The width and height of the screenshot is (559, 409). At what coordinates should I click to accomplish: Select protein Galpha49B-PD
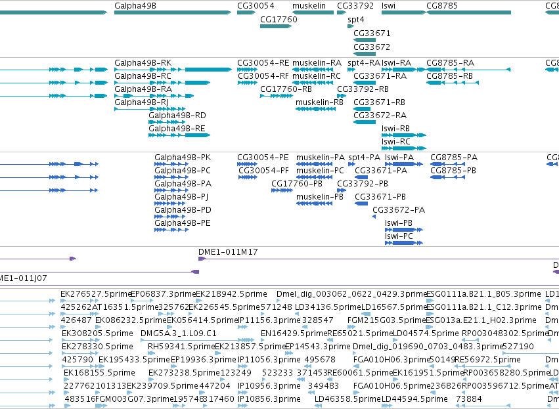click(x=183, y=210)
